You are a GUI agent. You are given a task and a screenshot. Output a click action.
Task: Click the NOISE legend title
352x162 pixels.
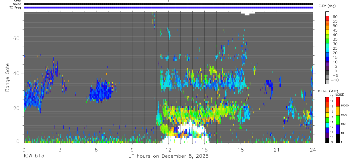pyautogui.click(x=339, y=95)
